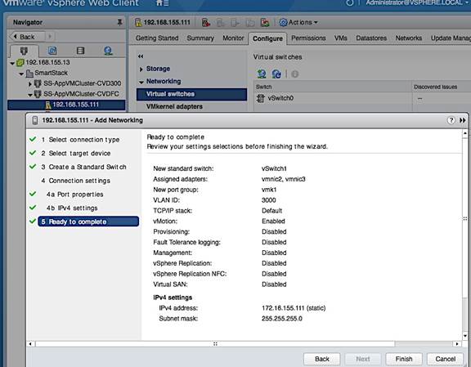Go to step 4b IPv4 settings

[x=72, y=208]
